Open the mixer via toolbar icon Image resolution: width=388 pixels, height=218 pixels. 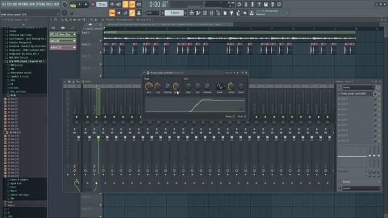click(x=212, y=13)
